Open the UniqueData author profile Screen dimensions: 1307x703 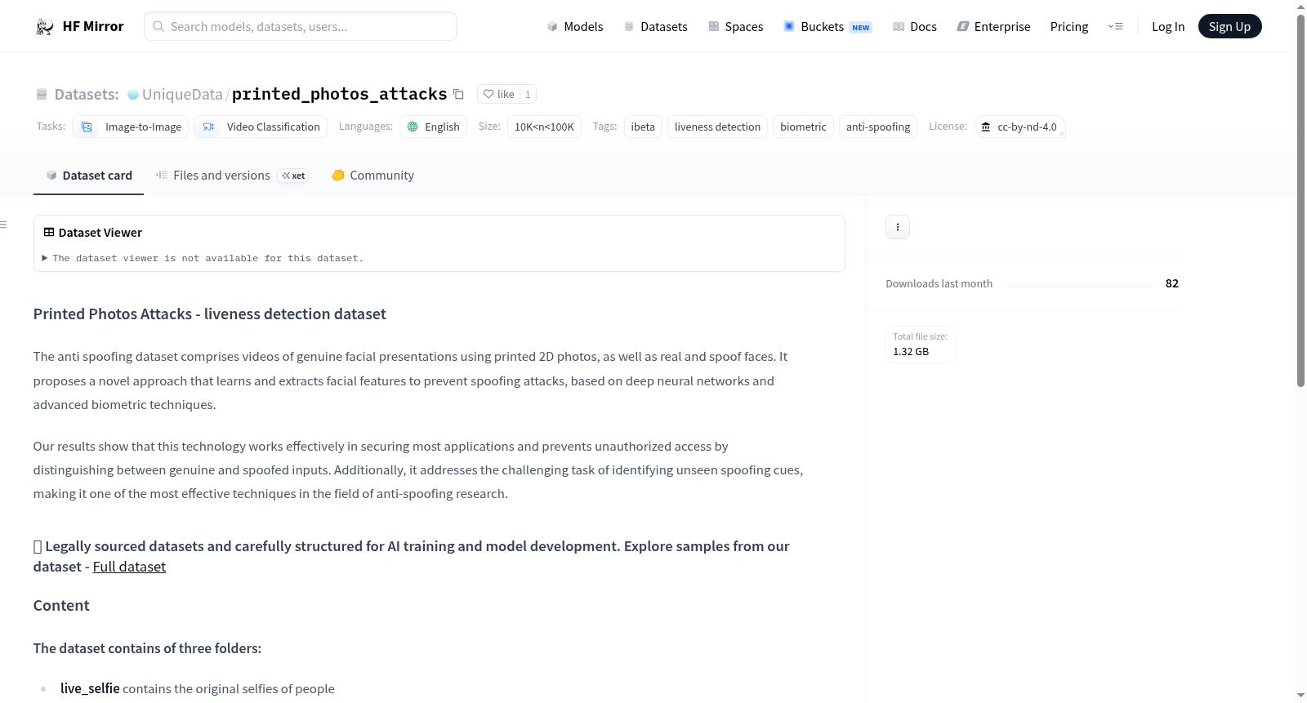click(182, 94)
